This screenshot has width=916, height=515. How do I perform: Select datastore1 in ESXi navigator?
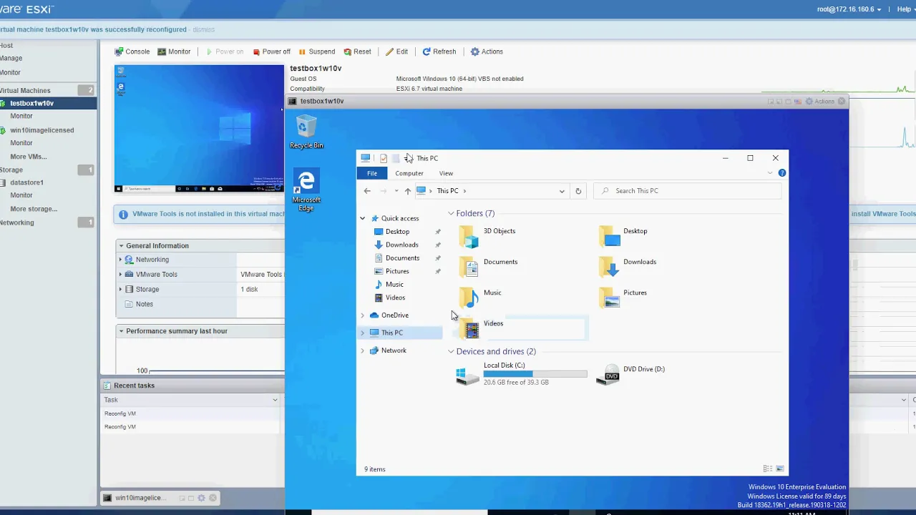pos(26,182)
